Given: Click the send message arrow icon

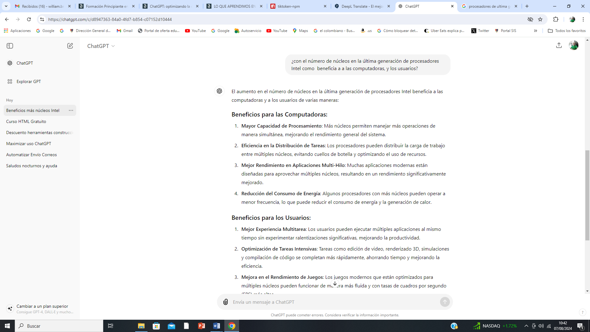Looking at the screenshot, I should click(445, 302).
